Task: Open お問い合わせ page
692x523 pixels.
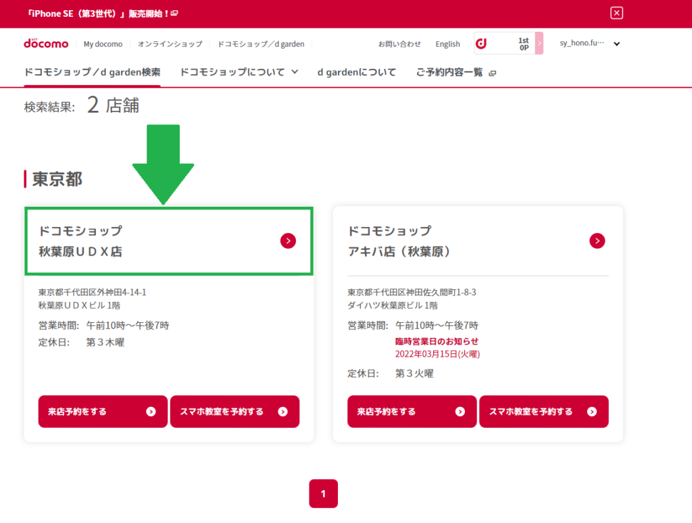Action: [399, 44]
